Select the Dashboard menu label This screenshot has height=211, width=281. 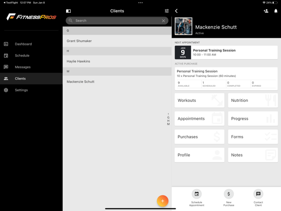tap(23, 44)
